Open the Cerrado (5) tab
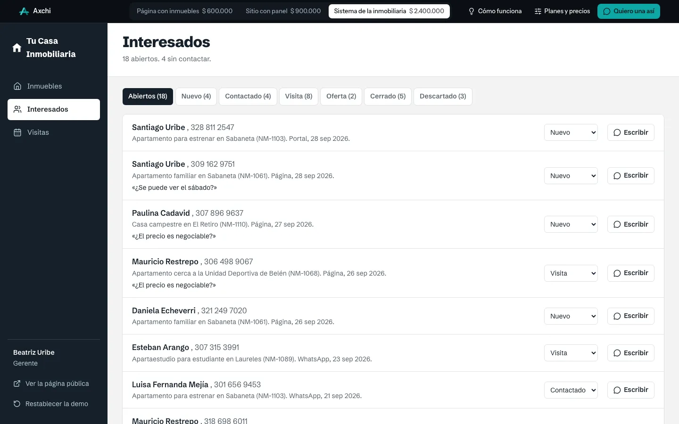Screen dimensions: 679x424 [388, 96]
